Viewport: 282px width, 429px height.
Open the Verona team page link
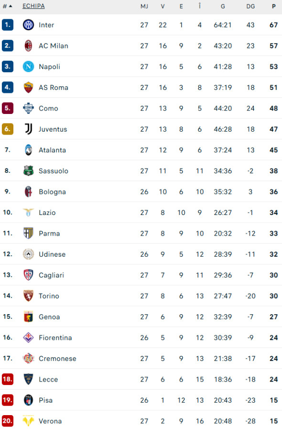[x=50, y=421]
